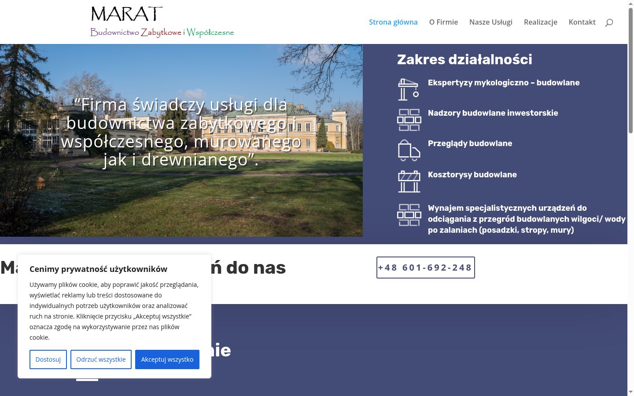The image size is (634, 396).
Task: Open the search magnifier icon in header
Action: [x=609, y=22]
